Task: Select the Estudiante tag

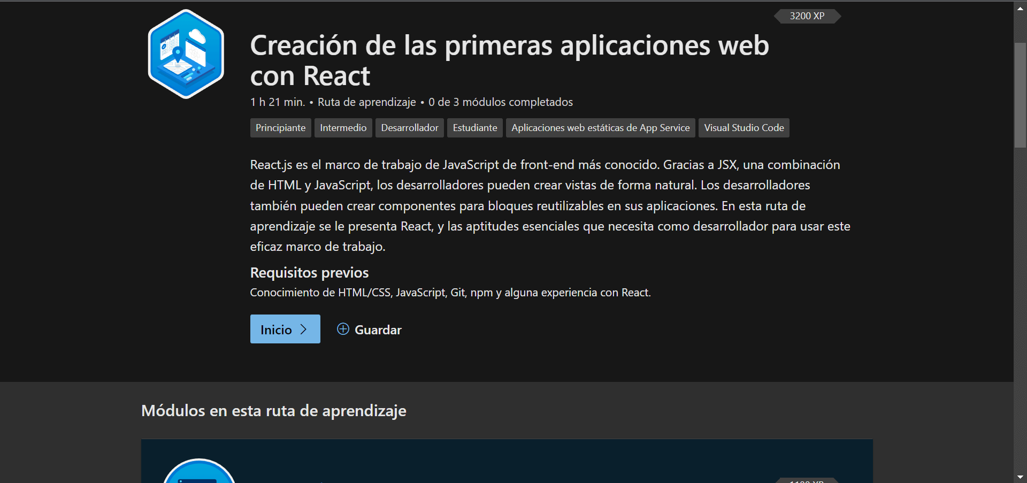Action: click(x=474, y=128)
